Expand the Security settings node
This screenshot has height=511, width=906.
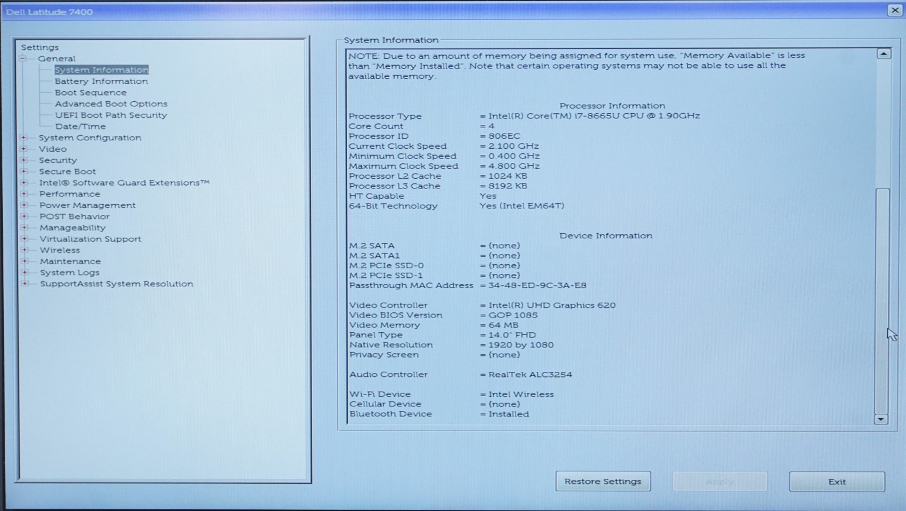point(24,160)
